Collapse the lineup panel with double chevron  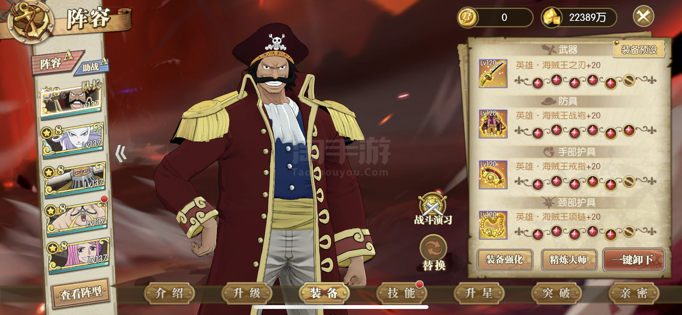click(121, 154)
